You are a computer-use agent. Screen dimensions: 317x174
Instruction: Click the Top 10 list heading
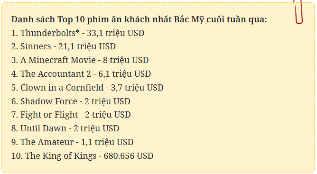(139, 19)
